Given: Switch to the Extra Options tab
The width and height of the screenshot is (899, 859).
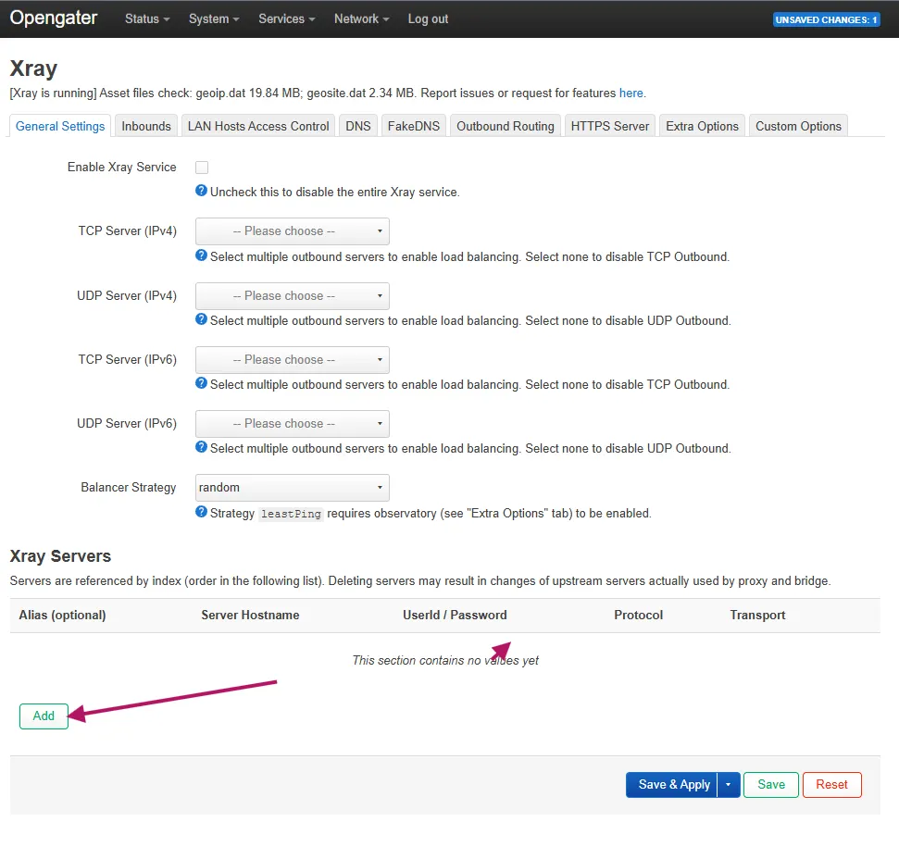Looking at the screenshot, I should 703,126.
